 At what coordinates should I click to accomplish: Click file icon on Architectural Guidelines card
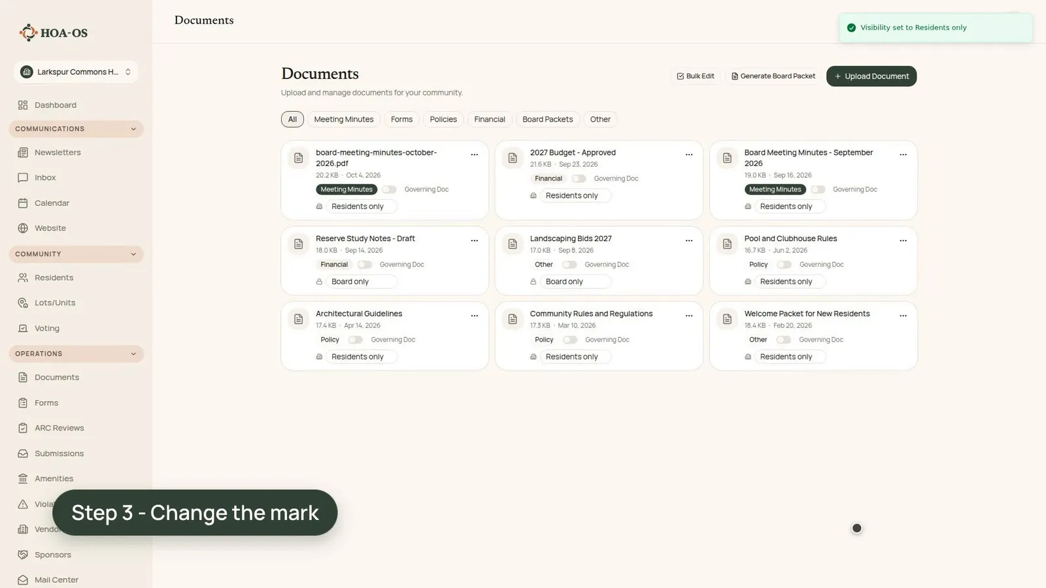[x=299, y=319]
